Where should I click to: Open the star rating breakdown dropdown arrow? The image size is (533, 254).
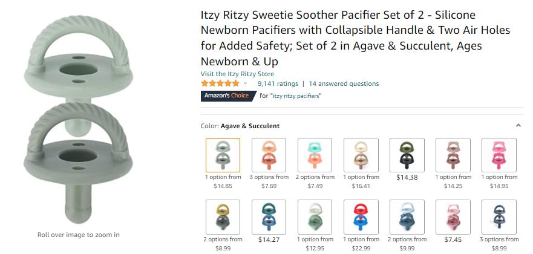(245, 83)
